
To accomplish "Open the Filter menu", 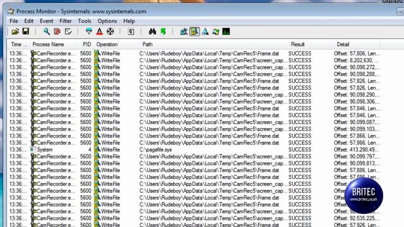I will tap(66, 21).
